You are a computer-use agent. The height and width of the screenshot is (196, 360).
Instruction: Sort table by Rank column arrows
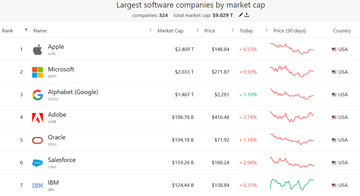[x=26, y=30]
